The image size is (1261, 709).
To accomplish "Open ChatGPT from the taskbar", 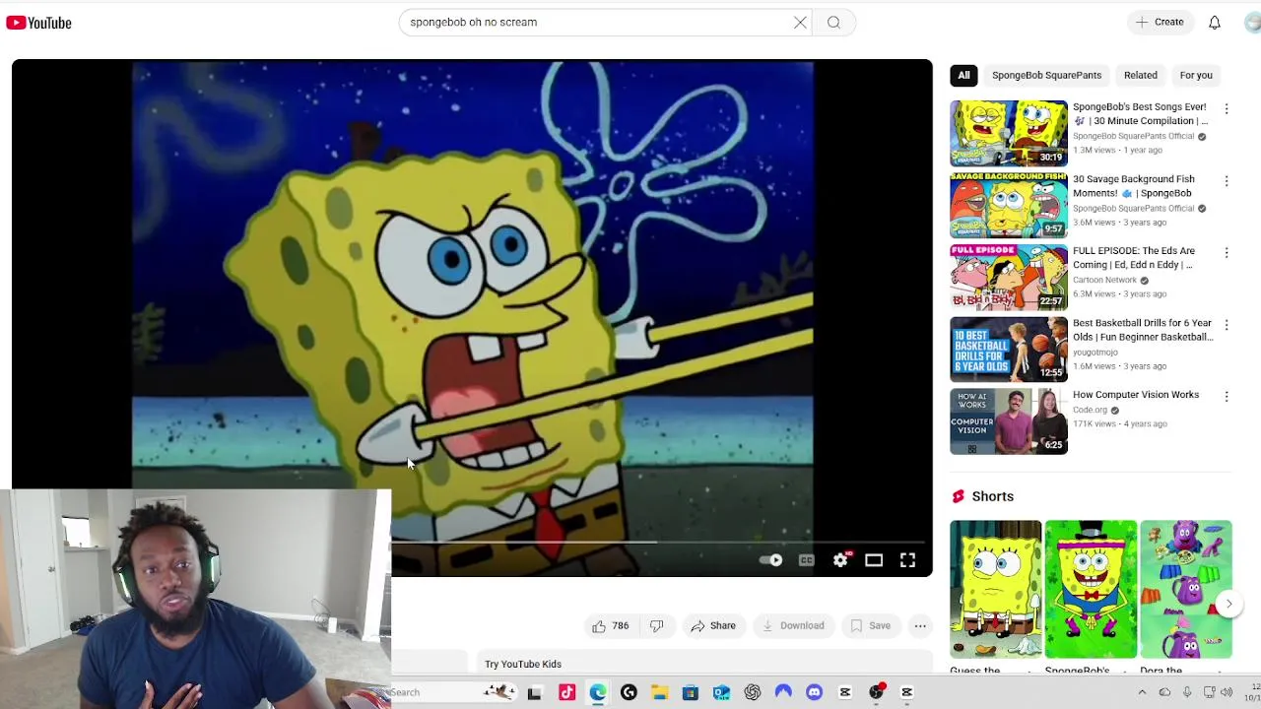I will point(753,693).
